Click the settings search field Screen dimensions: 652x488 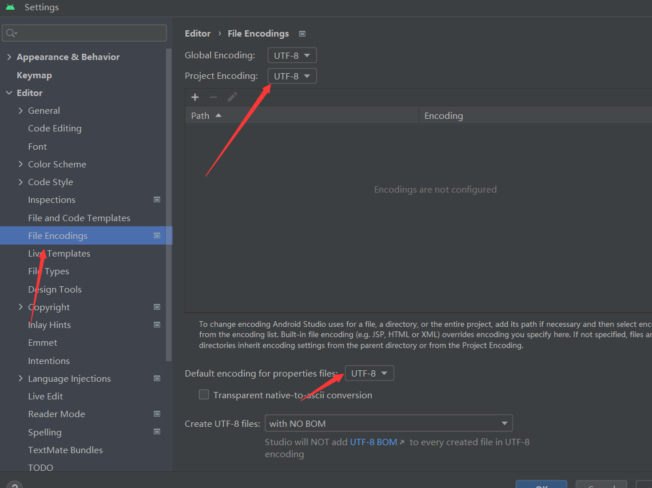pyautogui.click(x=85, y=33)
